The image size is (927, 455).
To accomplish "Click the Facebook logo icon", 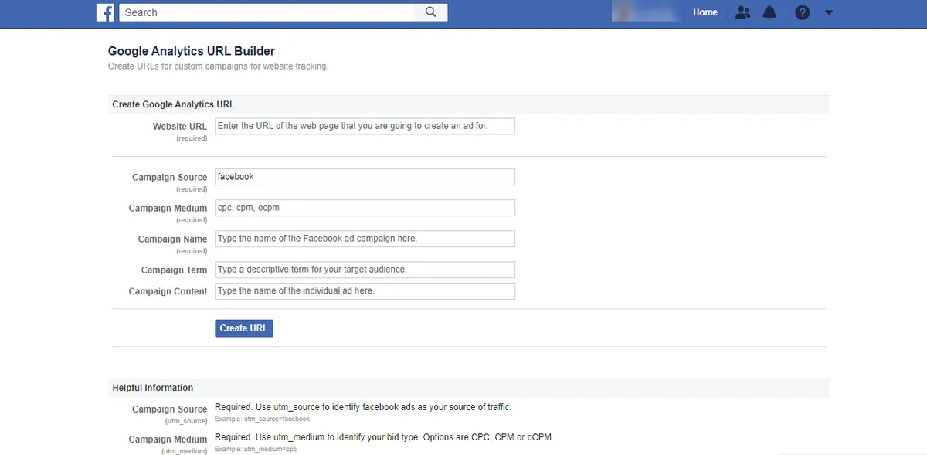I will 105,12.
